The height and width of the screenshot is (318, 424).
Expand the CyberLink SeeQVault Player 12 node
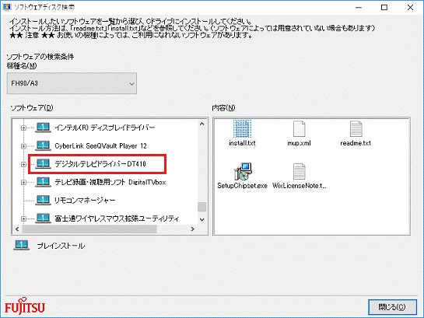click(23, 146)
